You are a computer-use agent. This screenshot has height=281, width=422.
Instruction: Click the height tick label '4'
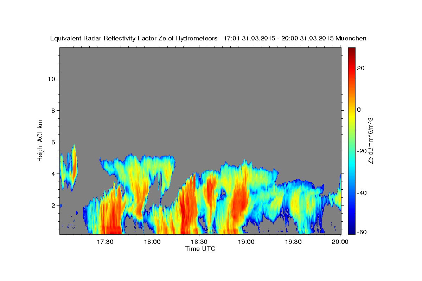(x=53, y=174)
